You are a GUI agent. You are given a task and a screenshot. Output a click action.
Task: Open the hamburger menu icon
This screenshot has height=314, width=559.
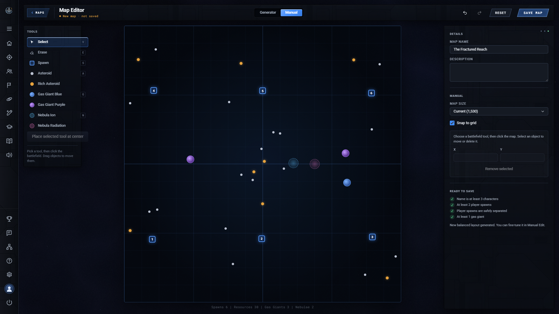9,29
